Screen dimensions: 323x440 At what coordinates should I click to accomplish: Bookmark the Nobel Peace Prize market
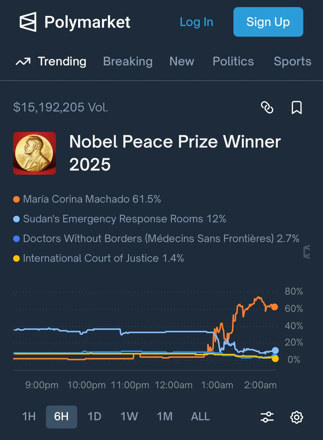(x=296, y=108)
